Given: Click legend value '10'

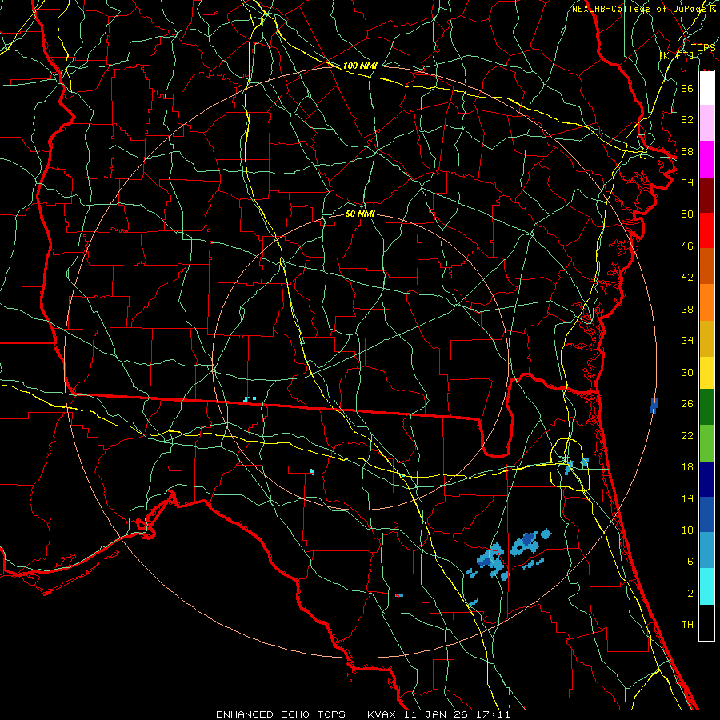Looking at the screenshot, I should [x=687, y=530].
